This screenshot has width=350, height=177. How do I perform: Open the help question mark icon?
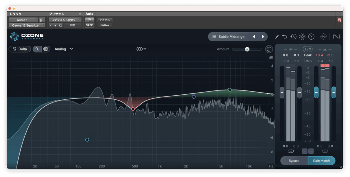tap(311, 37)
